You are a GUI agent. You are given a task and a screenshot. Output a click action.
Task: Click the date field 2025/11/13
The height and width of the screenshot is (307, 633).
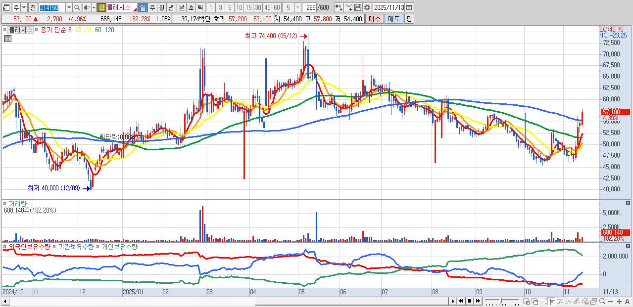click(x=389, y=7)
